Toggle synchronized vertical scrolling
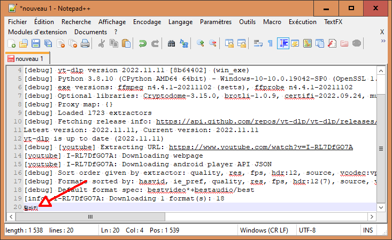 point(229,43)
